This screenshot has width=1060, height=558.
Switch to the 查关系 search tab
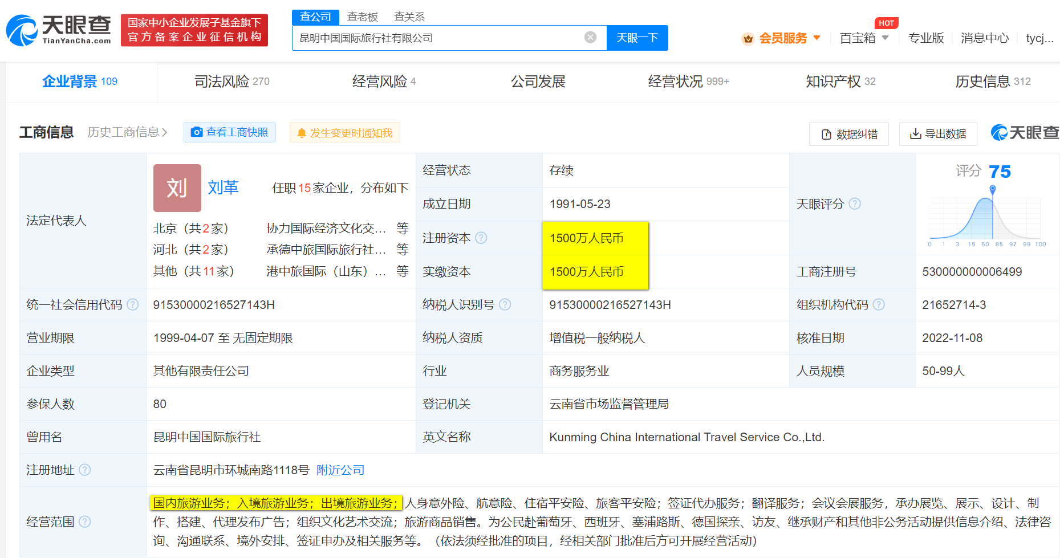[409, 17]
